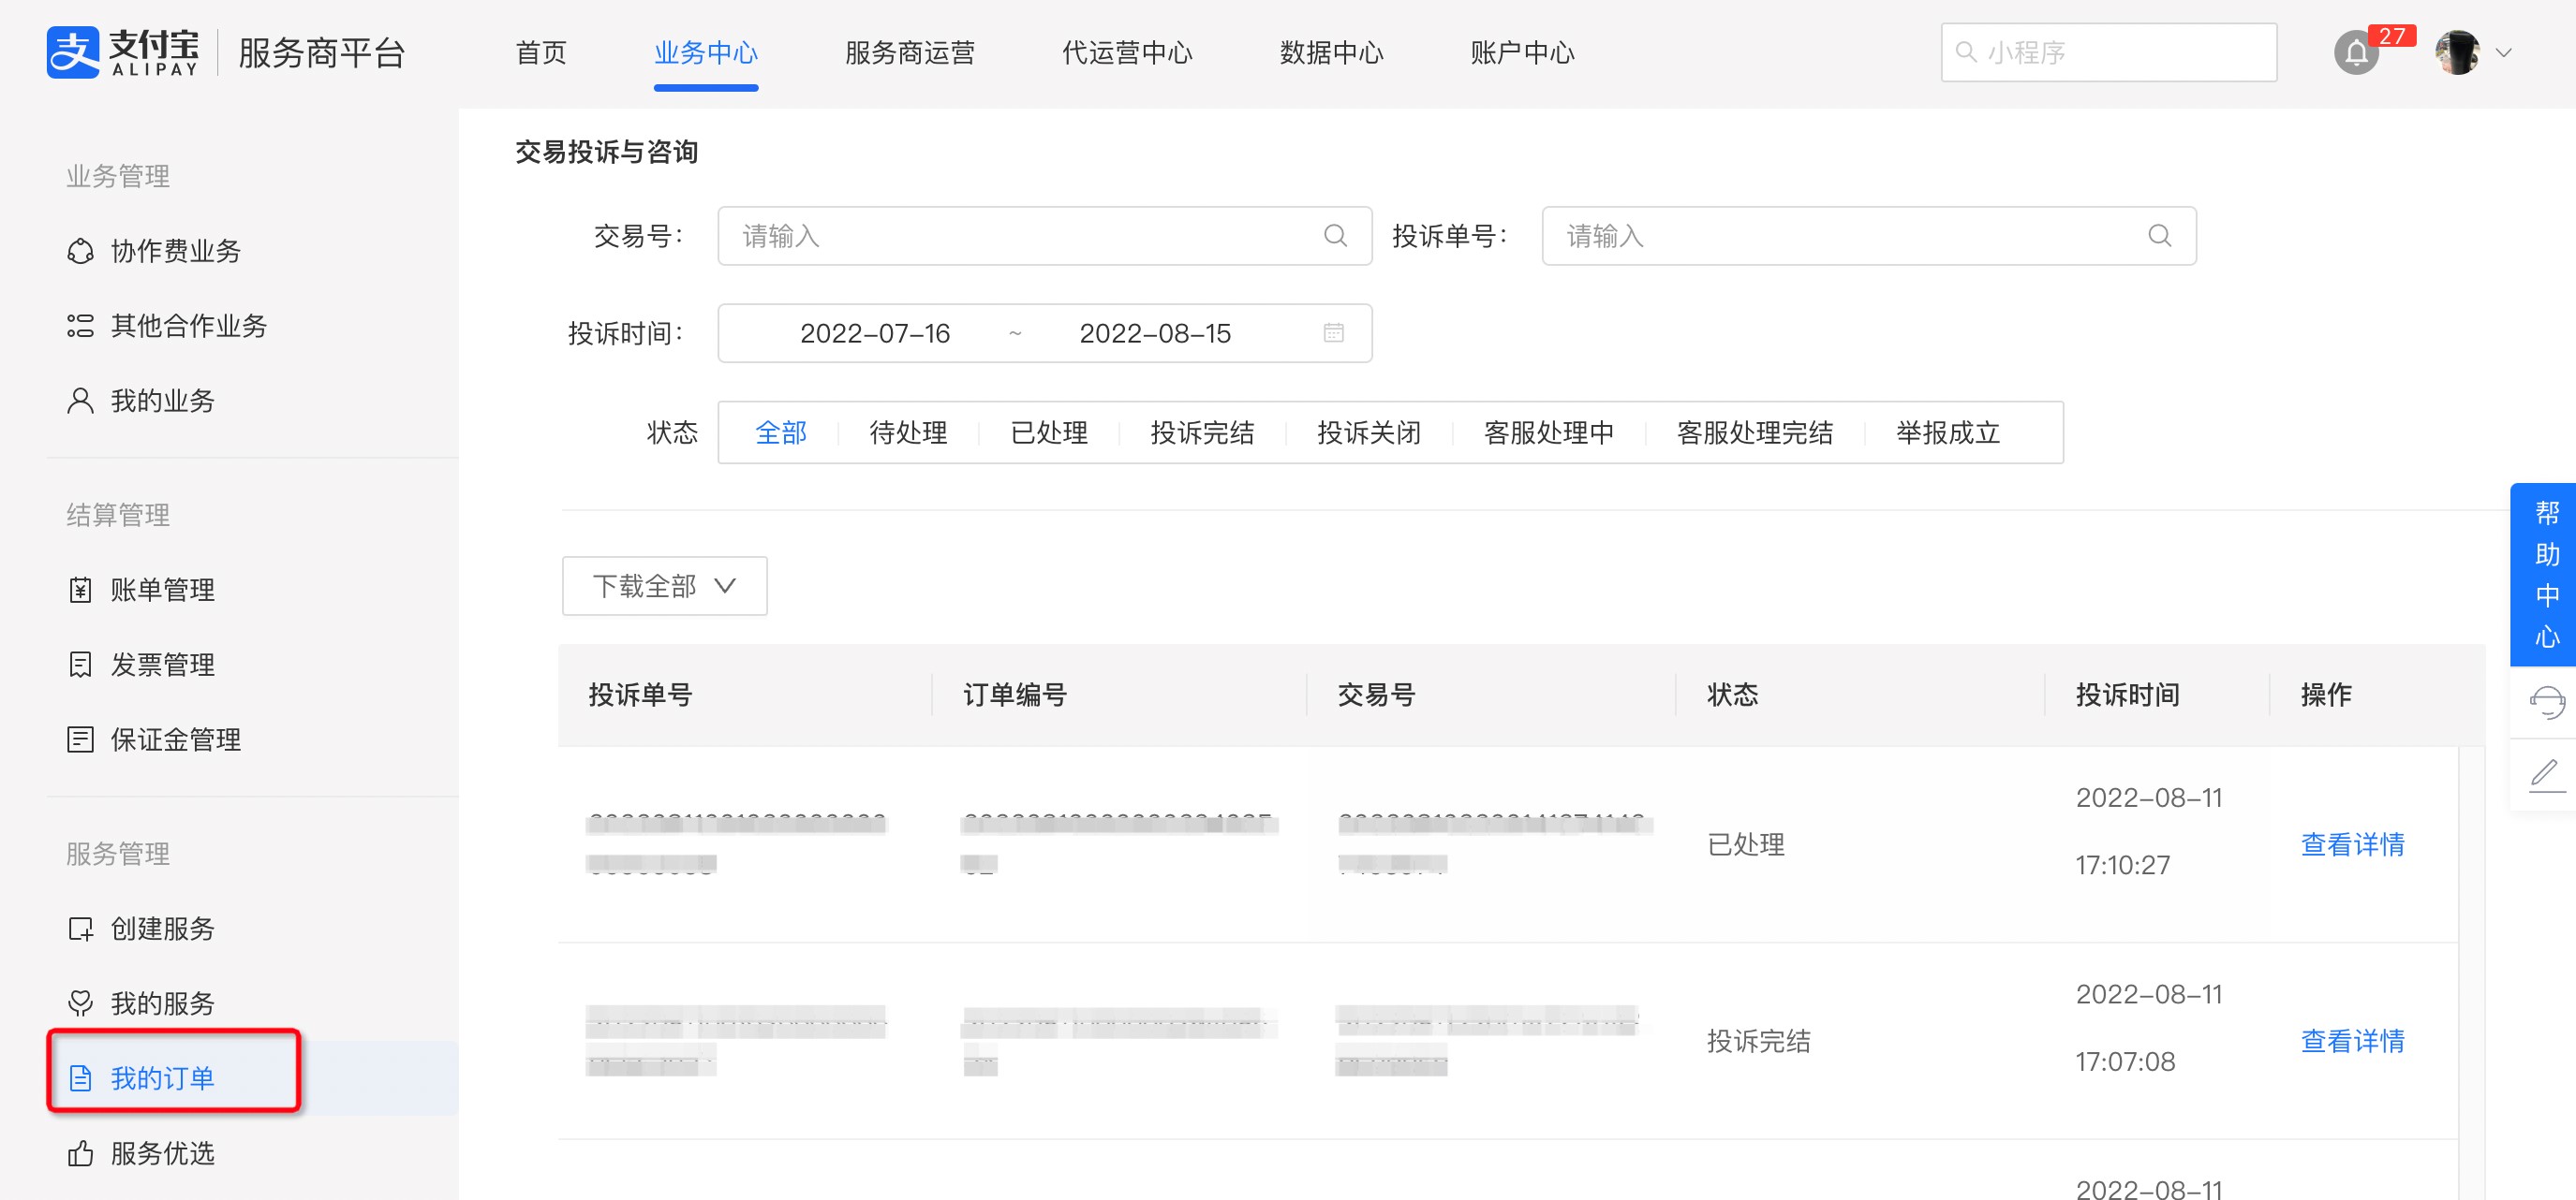Switch to 代运营中心 tab
Screen dimensions: 2576x1200
pyautogui.click(x=1127, y=52)
